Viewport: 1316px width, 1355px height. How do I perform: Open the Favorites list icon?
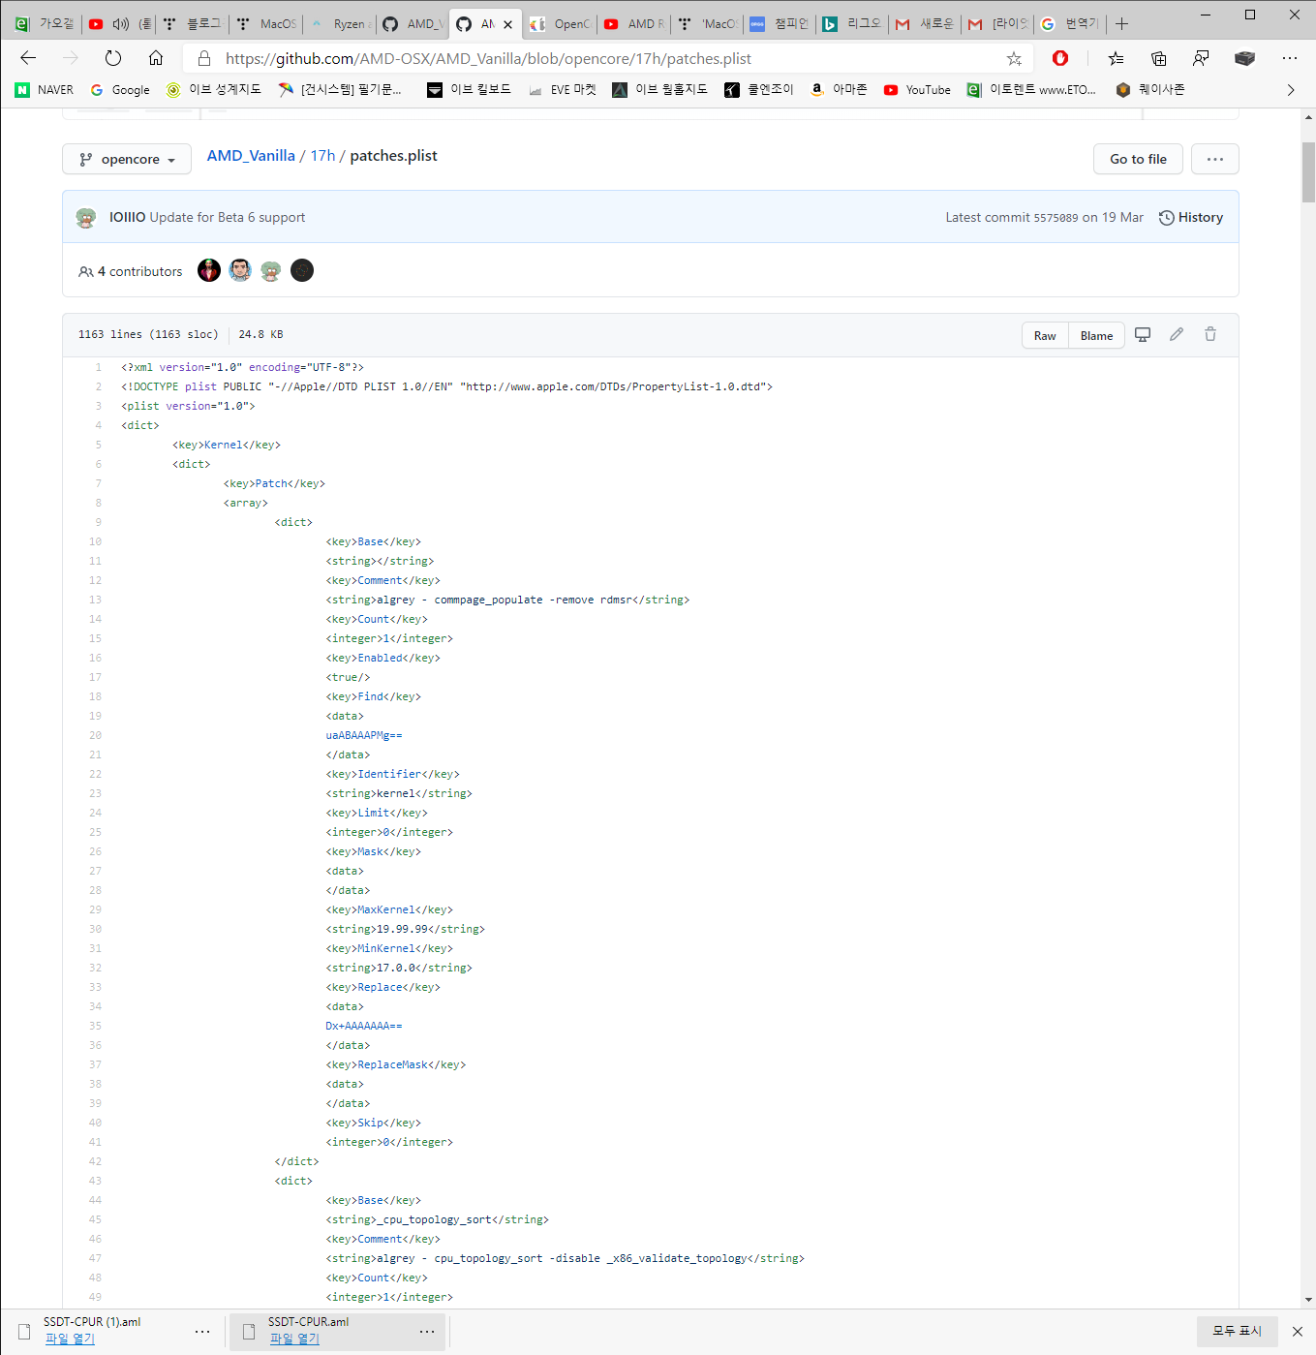1116,58
